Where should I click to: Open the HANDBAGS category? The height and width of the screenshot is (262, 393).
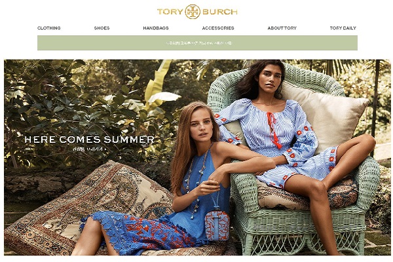point(156,28)
